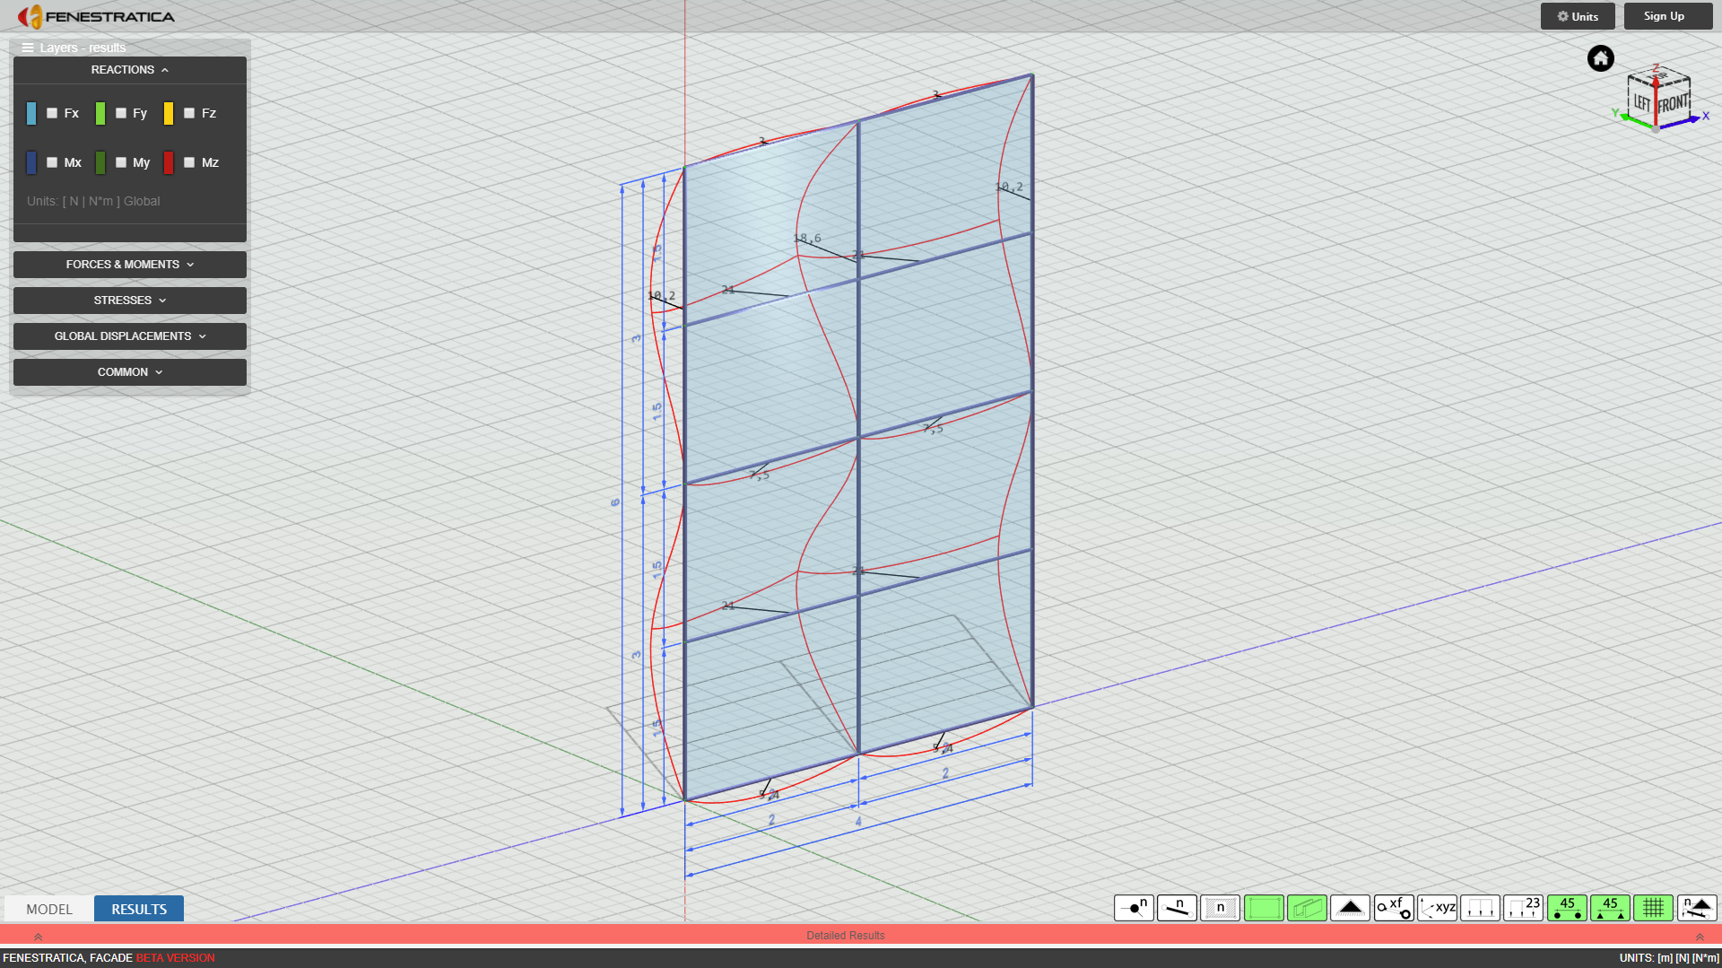
Task: Click the 'Layers - results' panel title
Action: pos(83,48)
